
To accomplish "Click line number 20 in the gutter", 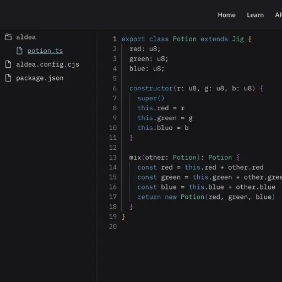I will 113,226.
